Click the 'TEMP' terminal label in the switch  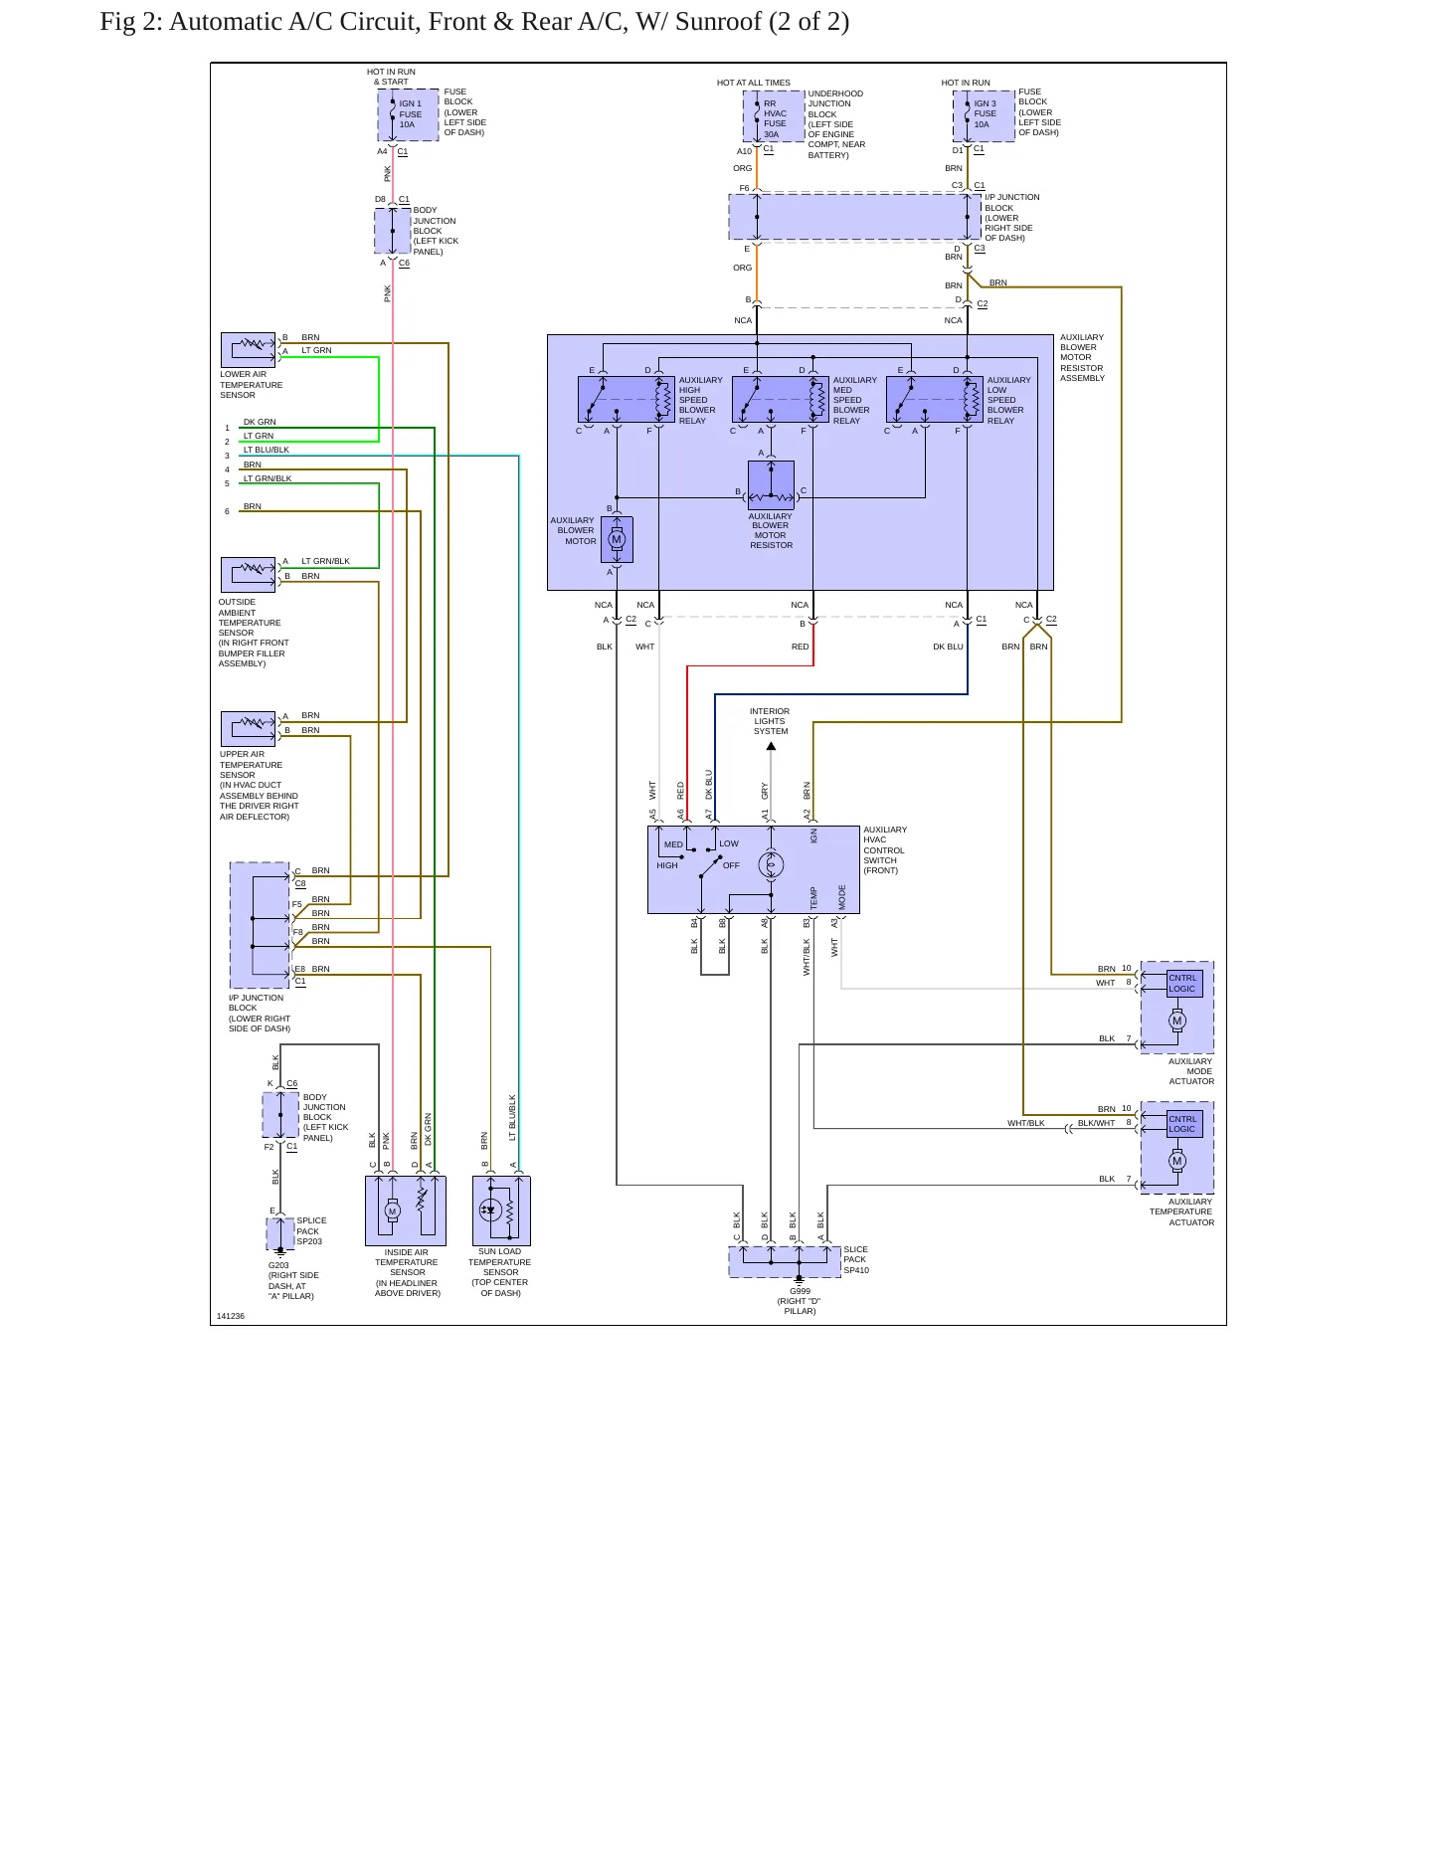(x=813, y=898)
